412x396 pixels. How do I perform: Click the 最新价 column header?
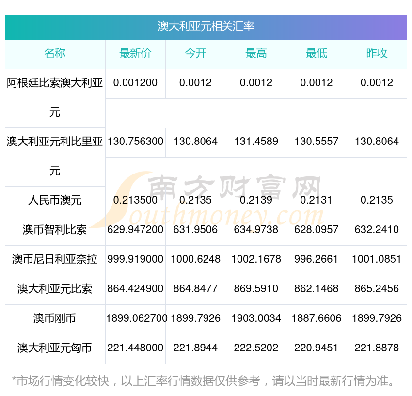[x=135, y=53]
